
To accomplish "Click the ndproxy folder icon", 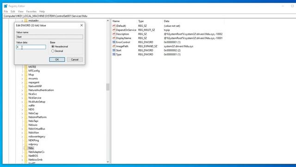I will pyautogui.click(x=26, y=144).
